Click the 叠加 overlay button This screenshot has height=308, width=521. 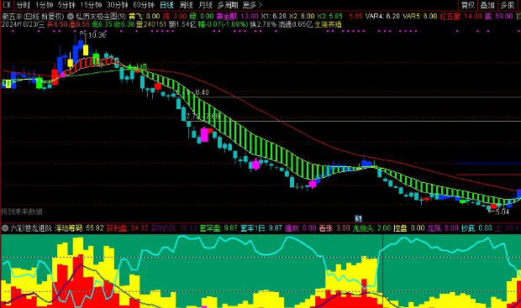tap(487, 5)
